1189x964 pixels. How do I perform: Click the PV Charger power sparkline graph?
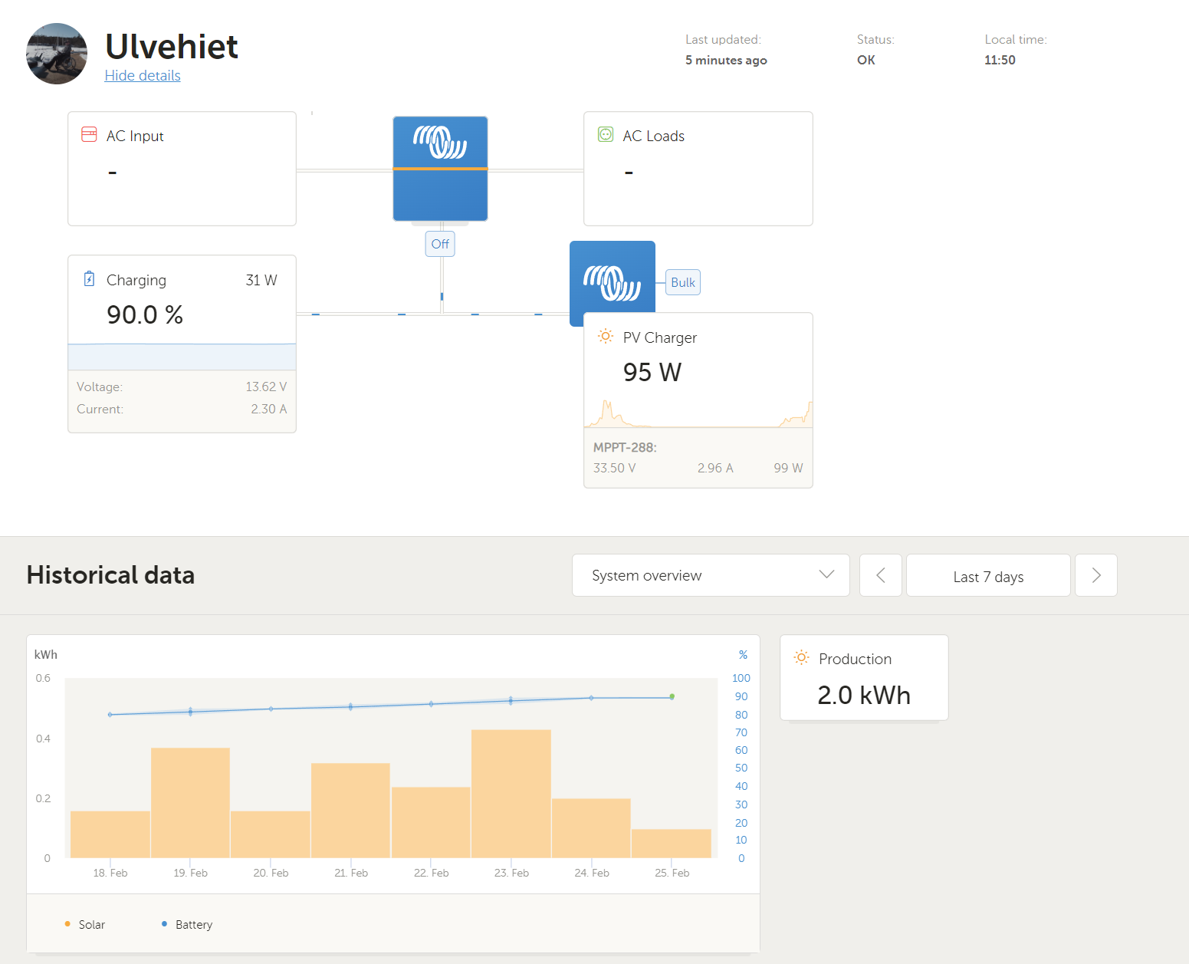tap(698, 415)
